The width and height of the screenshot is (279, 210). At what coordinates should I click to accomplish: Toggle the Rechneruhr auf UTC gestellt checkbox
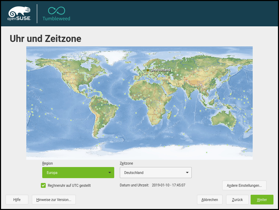(x=43, y=185)
